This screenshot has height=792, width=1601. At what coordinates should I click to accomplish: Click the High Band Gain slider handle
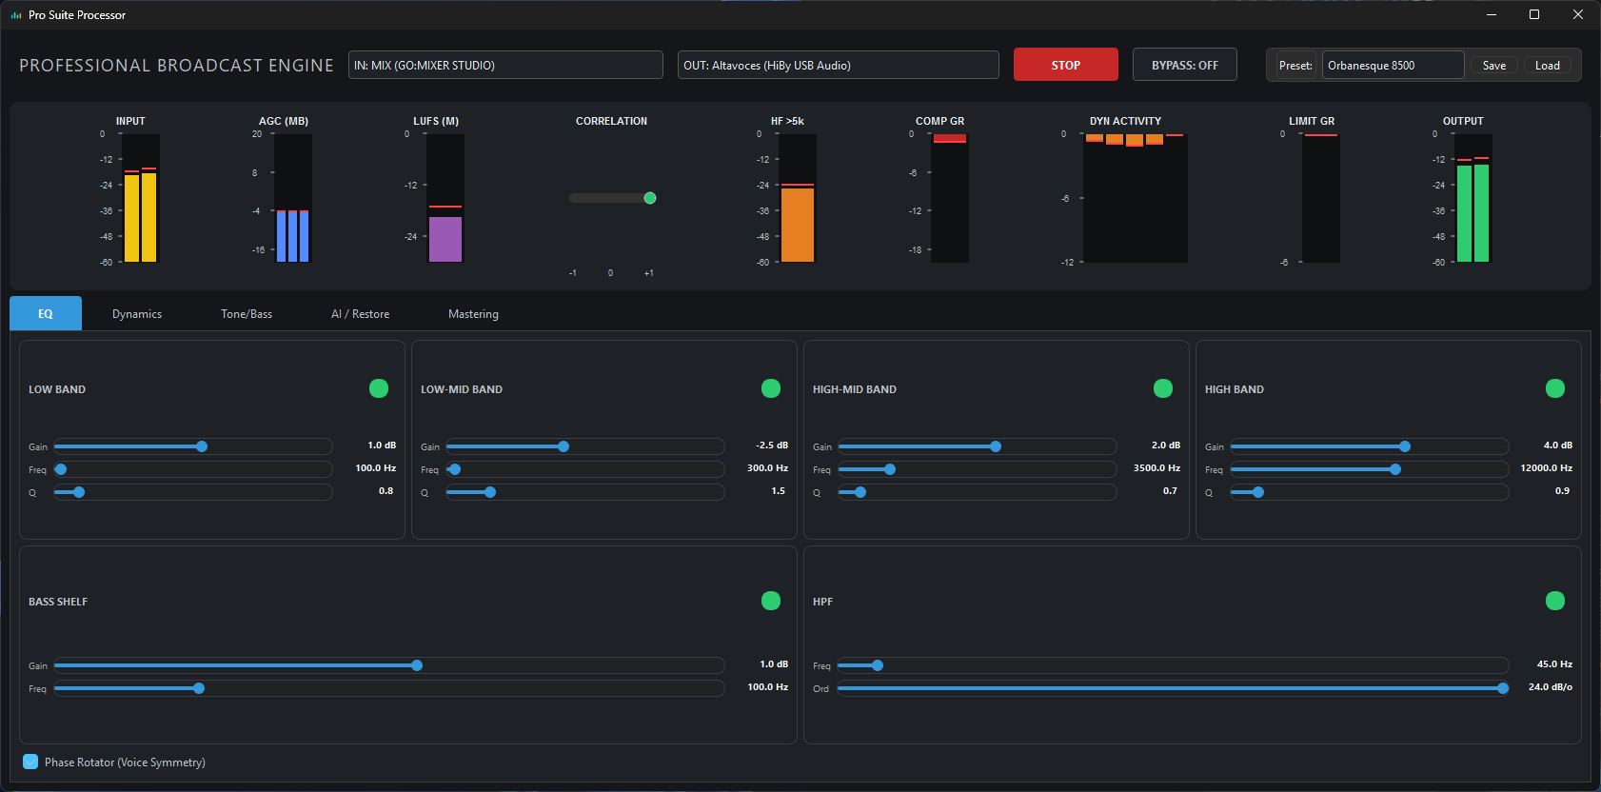click(1405, 446)
